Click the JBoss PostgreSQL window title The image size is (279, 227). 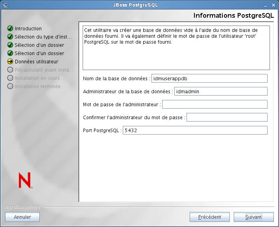(135, 5)
